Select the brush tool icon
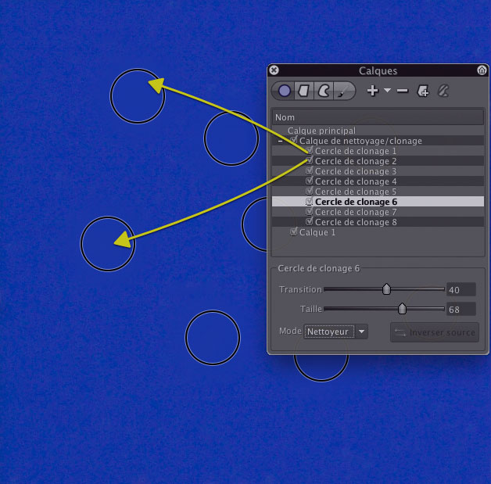Screen dimensions: 491x484 tap(342, 91)
